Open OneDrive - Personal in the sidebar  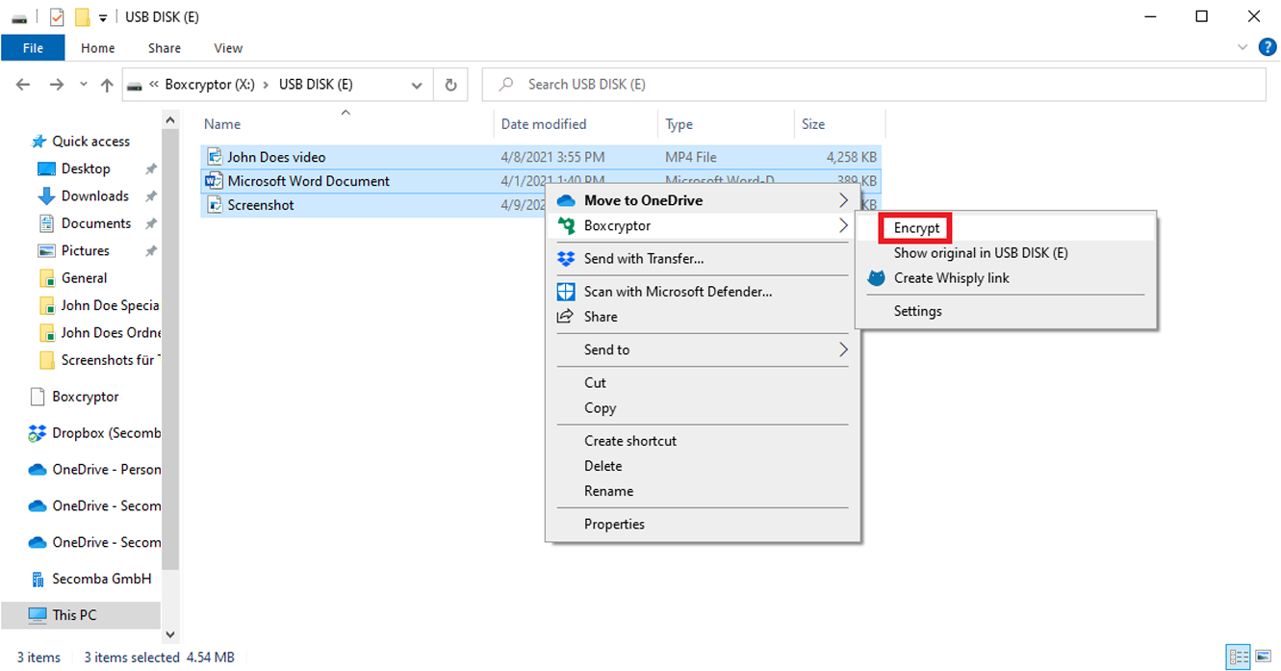106,470
